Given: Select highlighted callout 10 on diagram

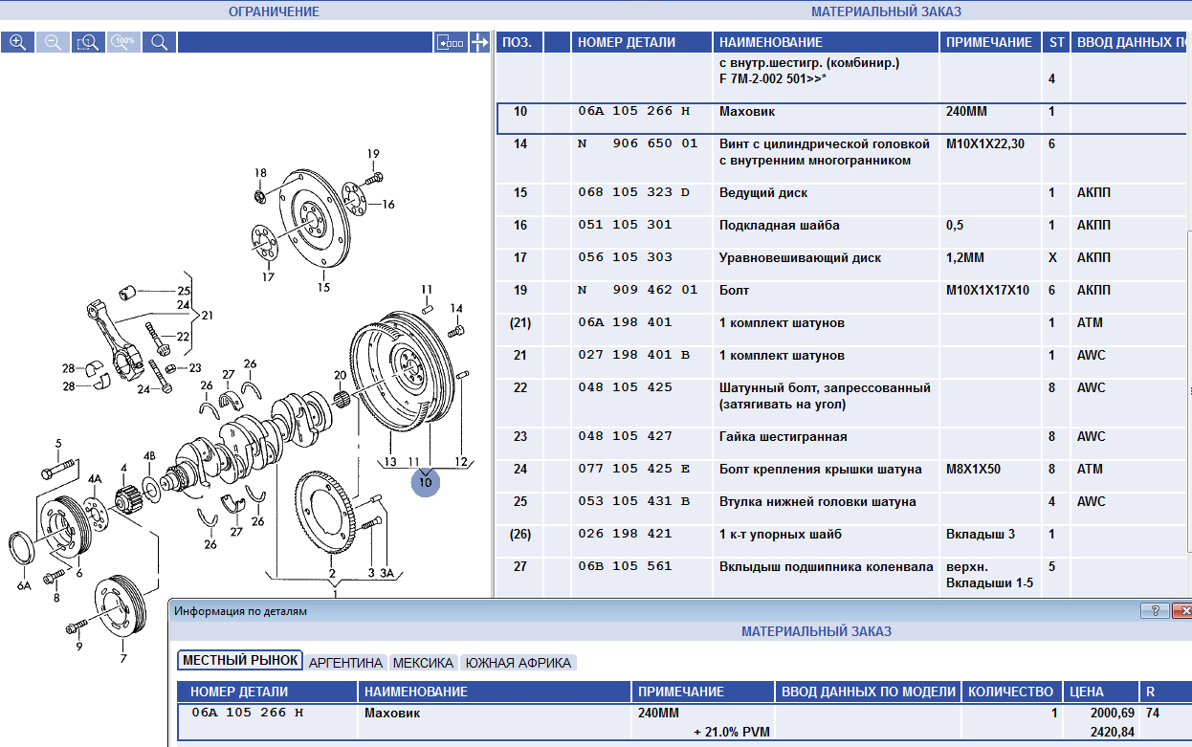Looking at the screenshot, I should pyautogui.click(x=426, y=482).
